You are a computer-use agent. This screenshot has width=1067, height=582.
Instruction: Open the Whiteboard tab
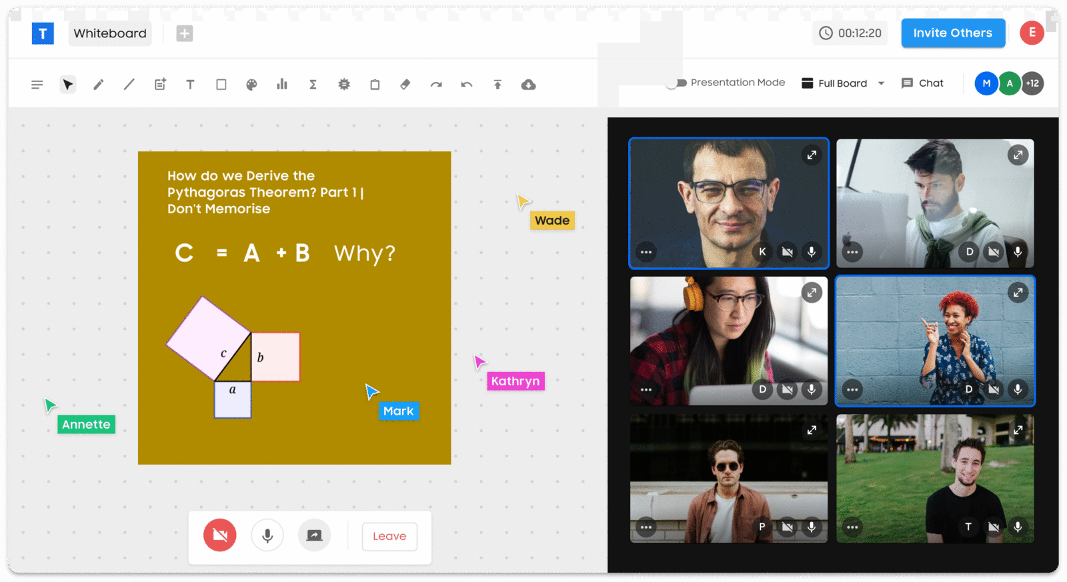click(110, 33)
